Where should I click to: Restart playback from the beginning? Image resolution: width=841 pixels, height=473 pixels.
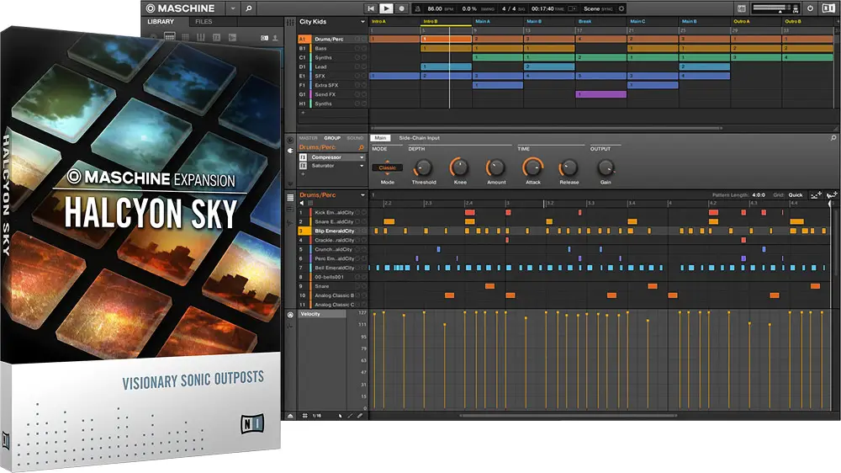point(371,8)
